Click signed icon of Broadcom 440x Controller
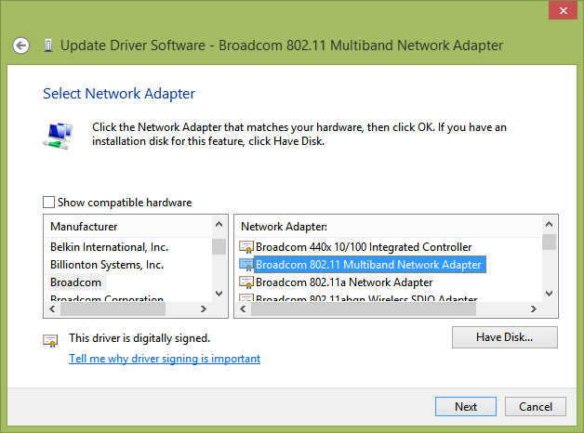This screenshot has width=584, height=433. tap(246, 247)
